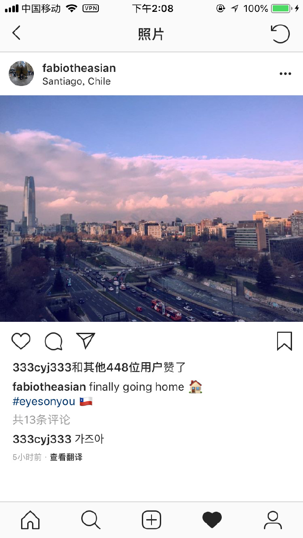Save the post with the bookmark icon
303x538 pixels.
pyautogui.click(x=285, y=341)
